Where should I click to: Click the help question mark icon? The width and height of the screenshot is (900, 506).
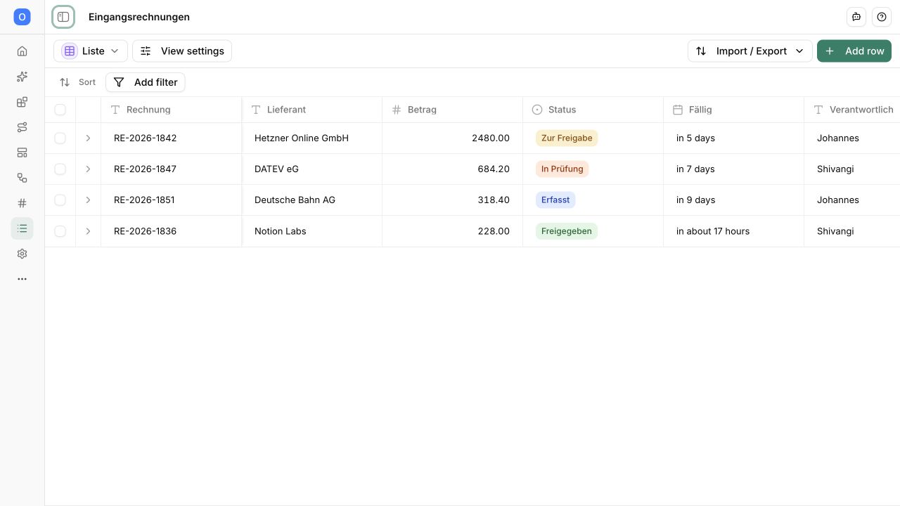click(882, 17)
